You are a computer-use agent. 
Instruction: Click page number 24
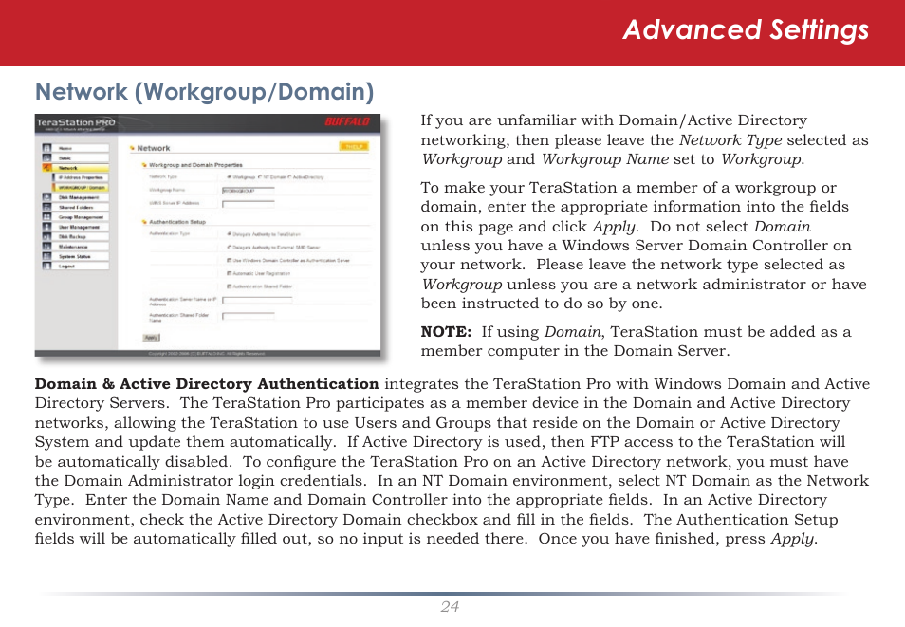coord(450,606)
